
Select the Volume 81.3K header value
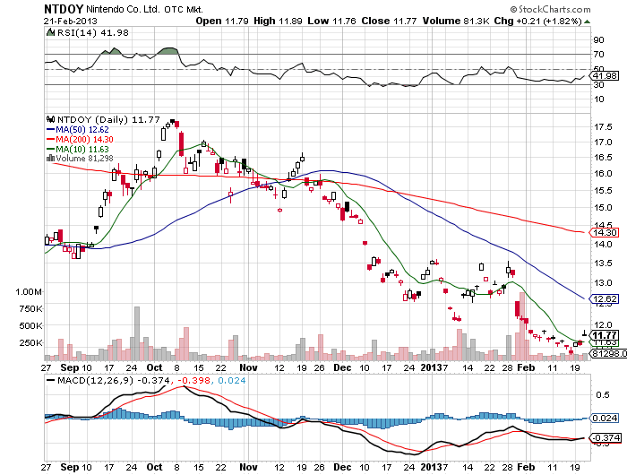point(456,21)
